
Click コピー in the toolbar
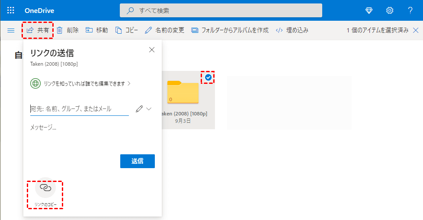click(x=127, y=30)
